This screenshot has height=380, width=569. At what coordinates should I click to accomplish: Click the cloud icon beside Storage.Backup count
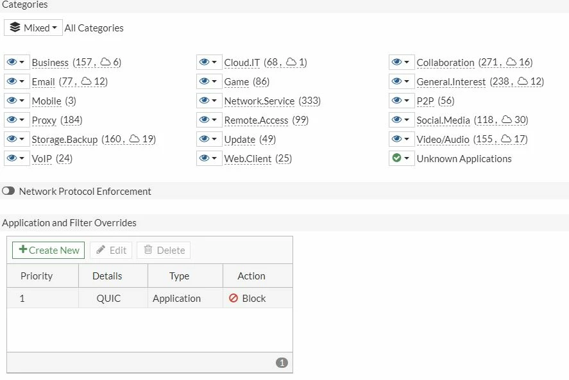point(135,138)
